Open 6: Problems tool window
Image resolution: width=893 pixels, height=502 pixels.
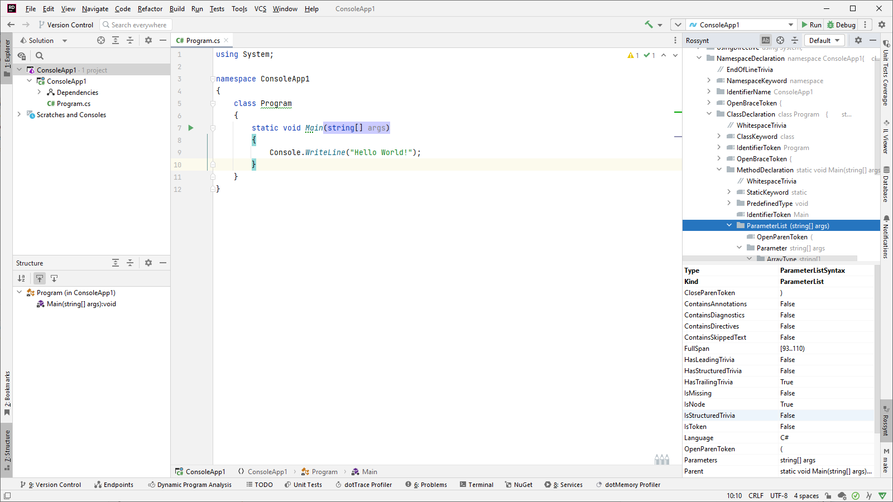point(426,485)
